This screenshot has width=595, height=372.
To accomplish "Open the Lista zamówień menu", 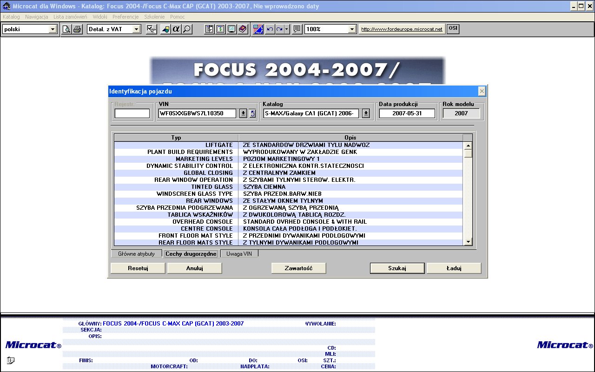I will (x=70, y=17).
